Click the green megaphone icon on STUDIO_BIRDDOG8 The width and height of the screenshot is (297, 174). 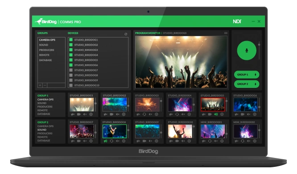pyautogui.click(x=106, y=141)
